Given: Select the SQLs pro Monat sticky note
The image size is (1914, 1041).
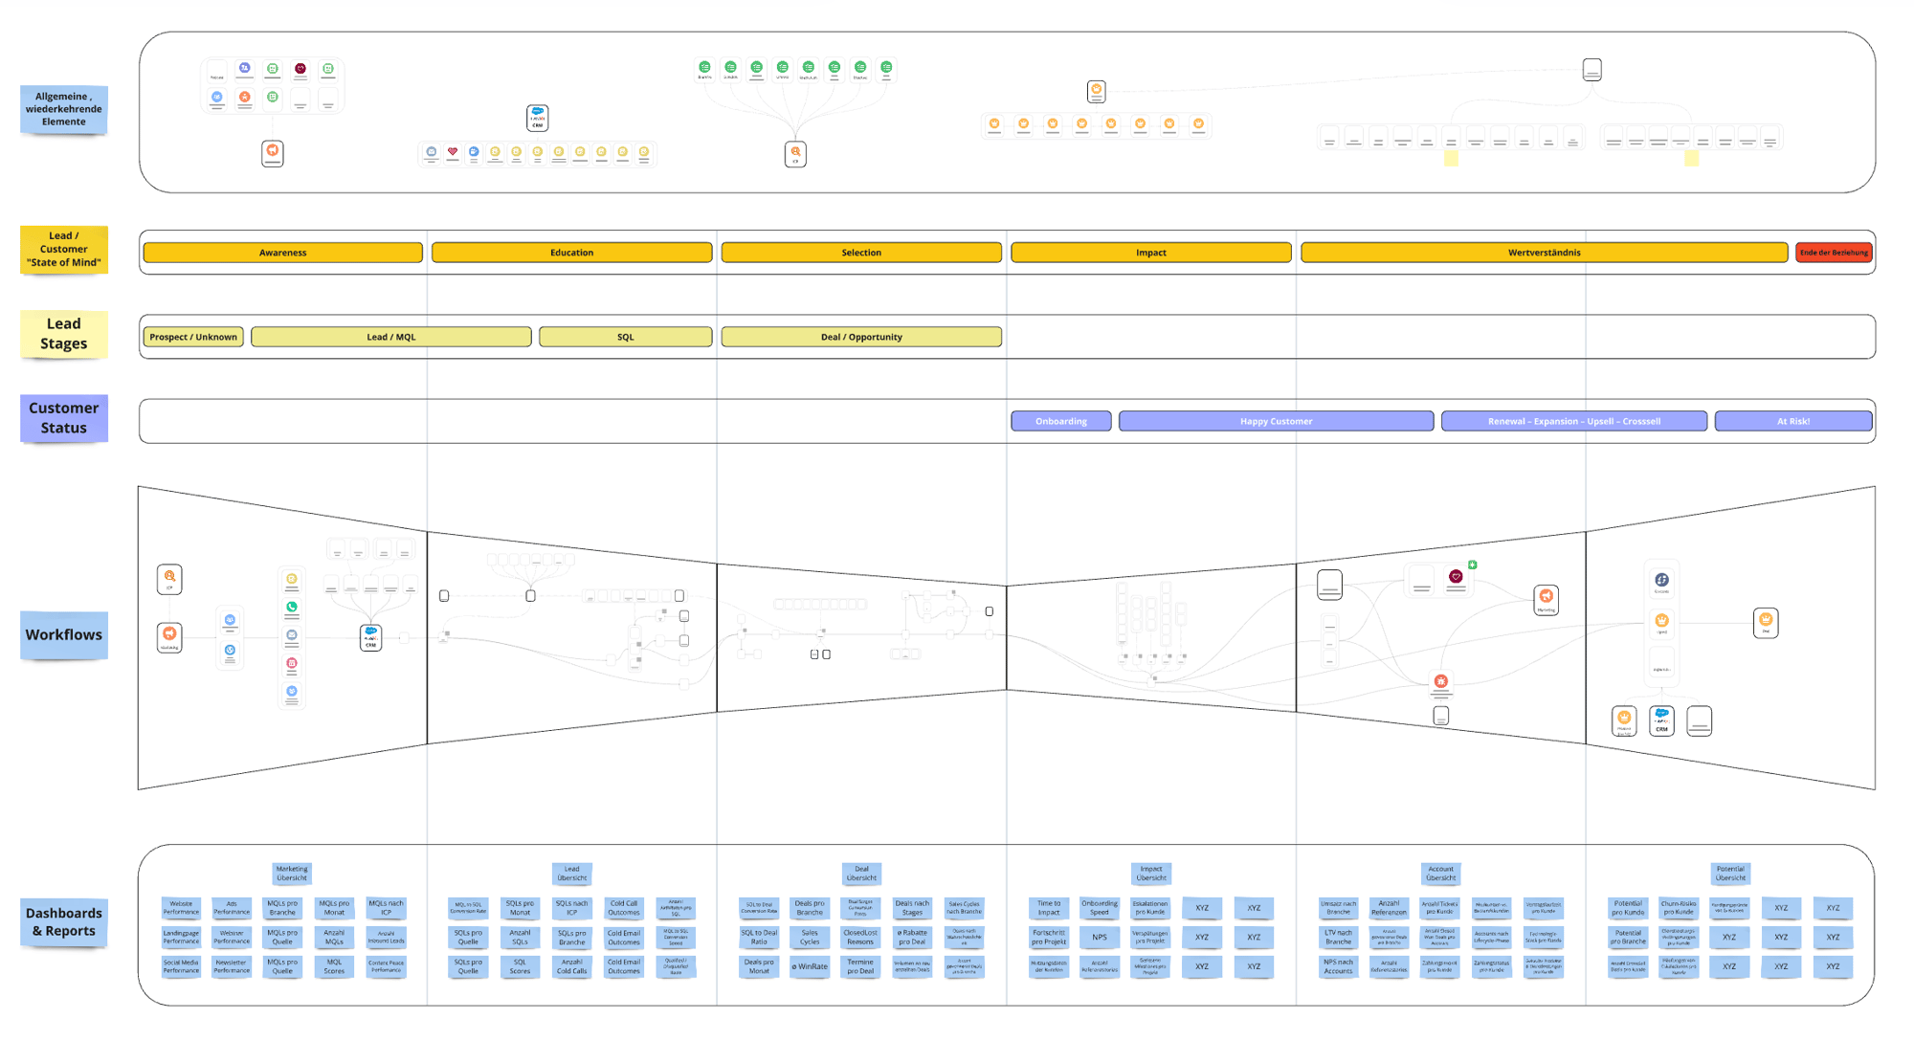Looking at the screenshot, I should (520, 907).
